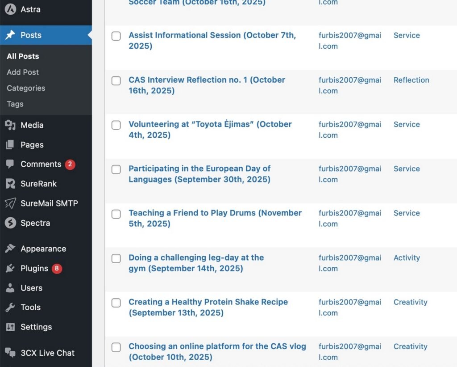Click the Reflection category link
This screenshot has width=457, height=367.
click(x=411, y=80)
